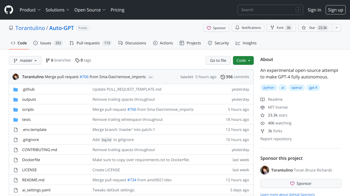Viewport: 350px width, 196px height.
Task: Switch to the Discussions tab
Action: (132, 43)
